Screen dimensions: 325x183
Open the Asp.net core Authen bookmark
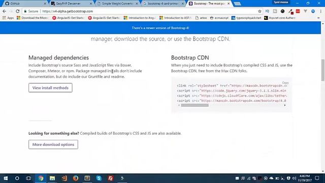280,18
